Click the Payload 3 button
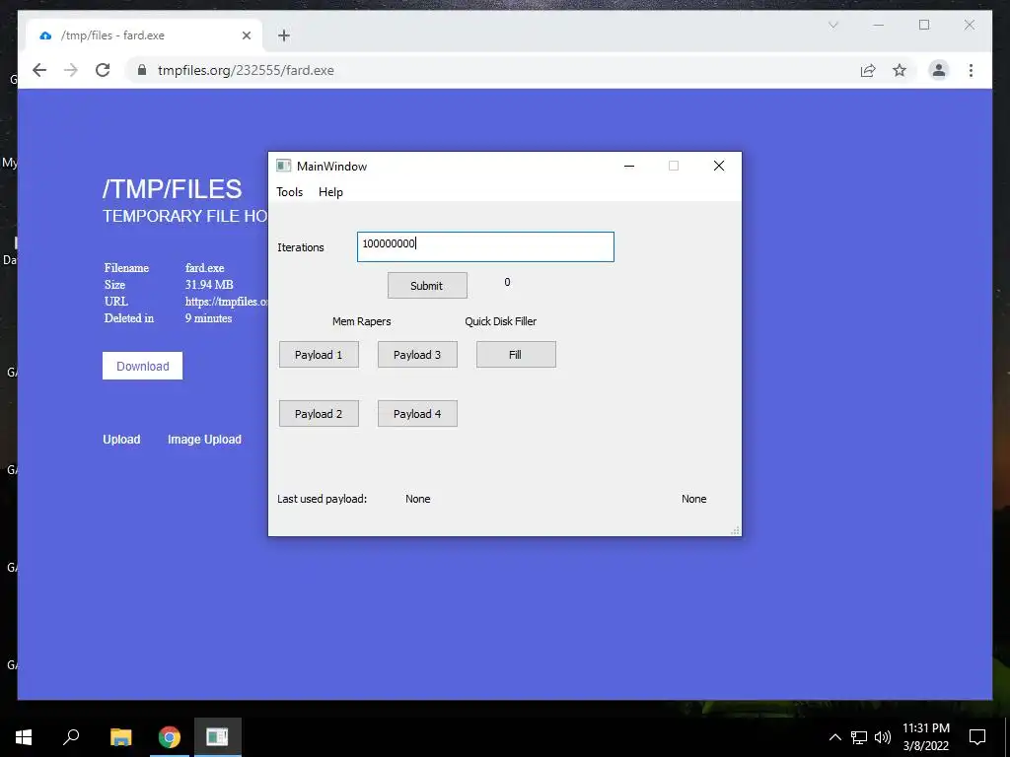Image resolution: width=1010 pixels, height=757 pixels. click(x=417, y=355)
